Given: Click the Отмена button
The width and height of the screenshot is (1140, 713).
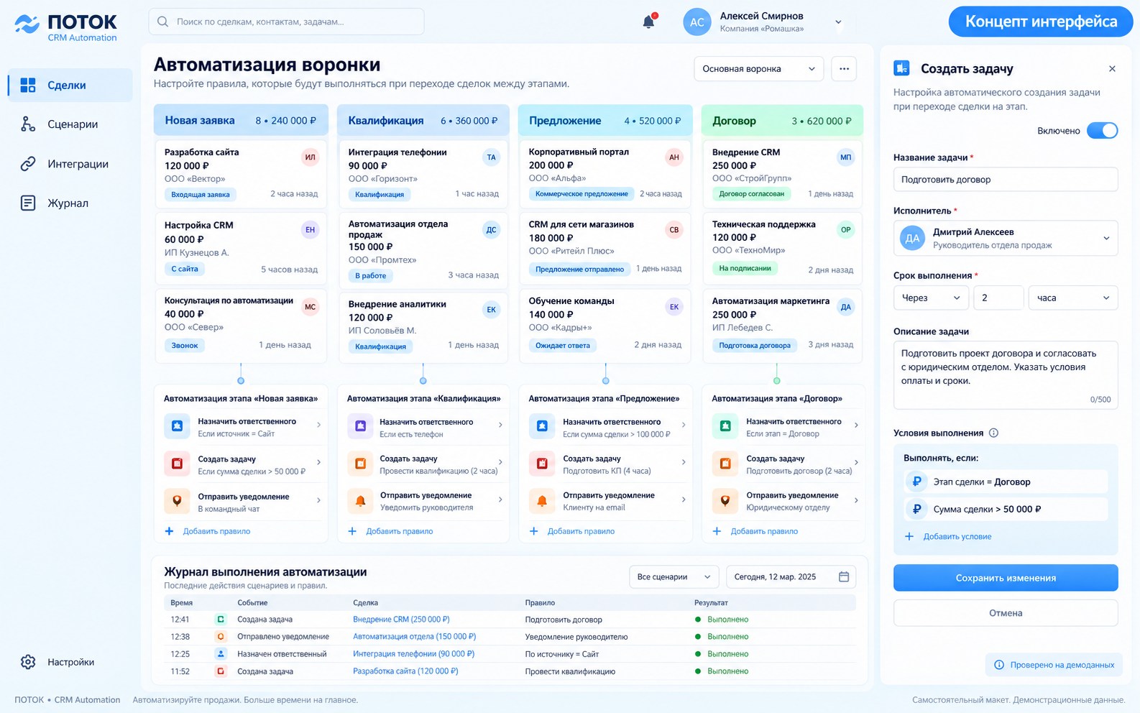Looking at the screenshot, I should point(1006,613).
